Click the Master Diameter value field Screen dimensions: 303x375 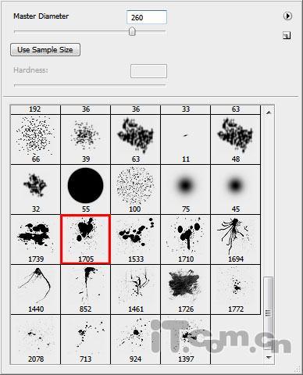click(147, 17)
